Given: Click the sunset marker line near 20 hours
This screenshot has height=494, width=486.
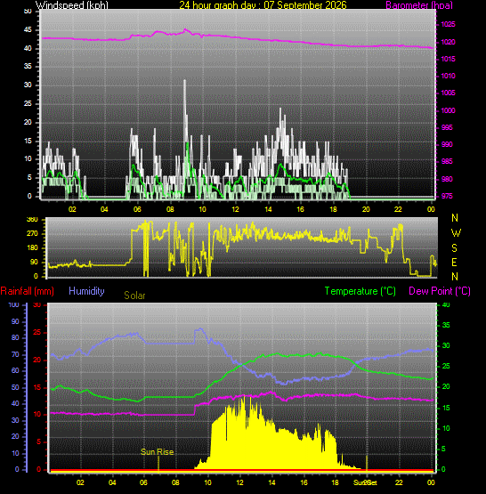Looking at the screenshot, I should click(367, 463).
